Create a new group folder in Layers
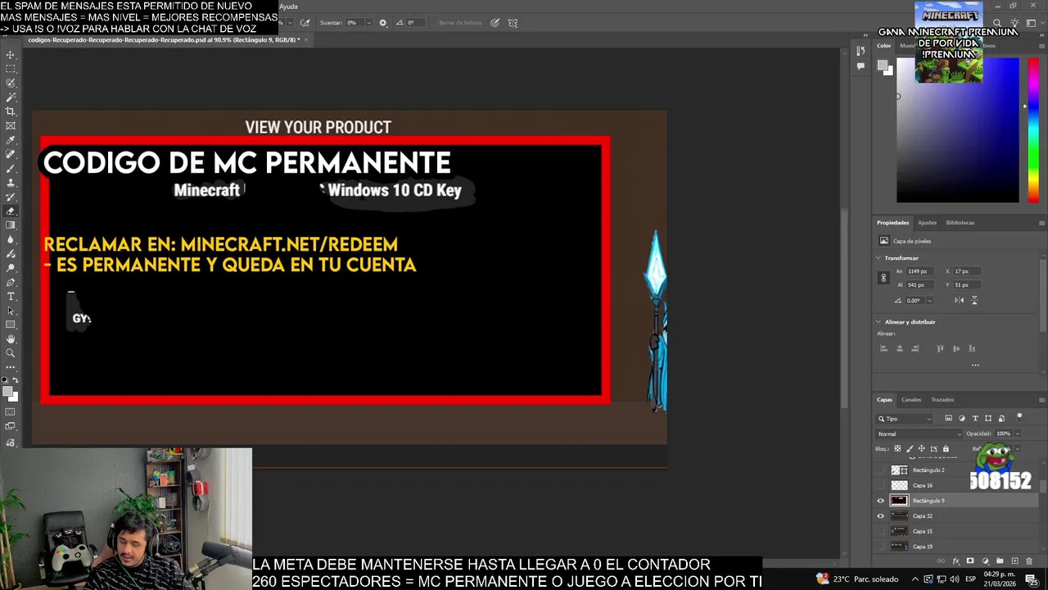 1000,561
